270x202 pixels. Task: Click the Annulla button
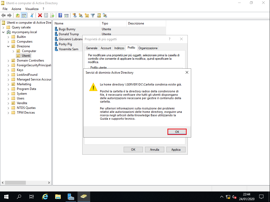pyautogui.click(x=155, y=150)
